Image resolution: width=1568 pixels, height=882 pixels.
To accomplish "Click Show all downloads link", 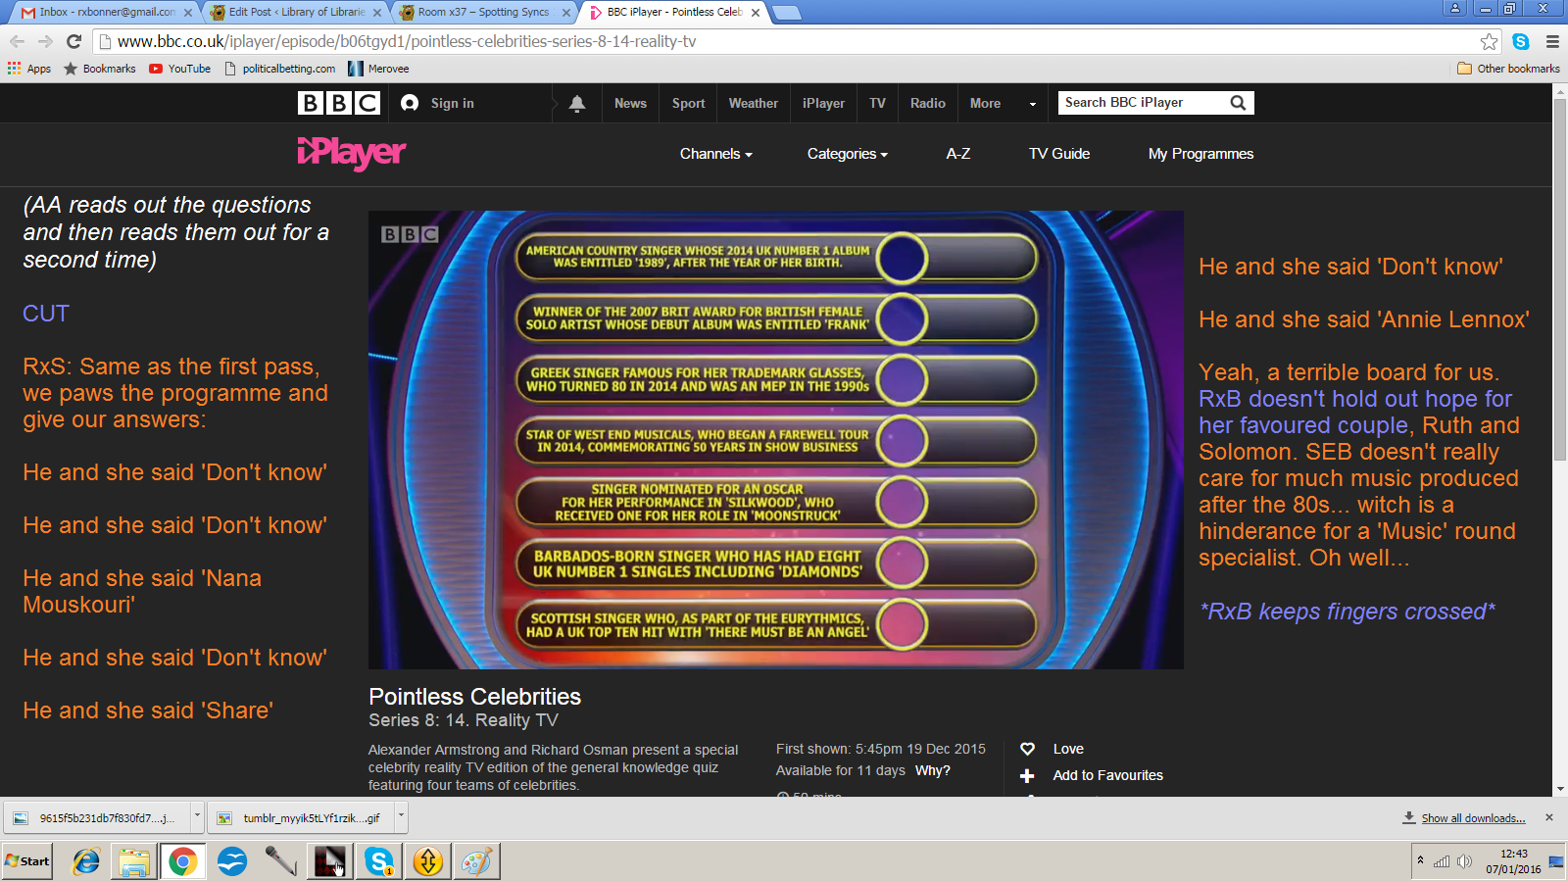I will [x=1473, y=818].
